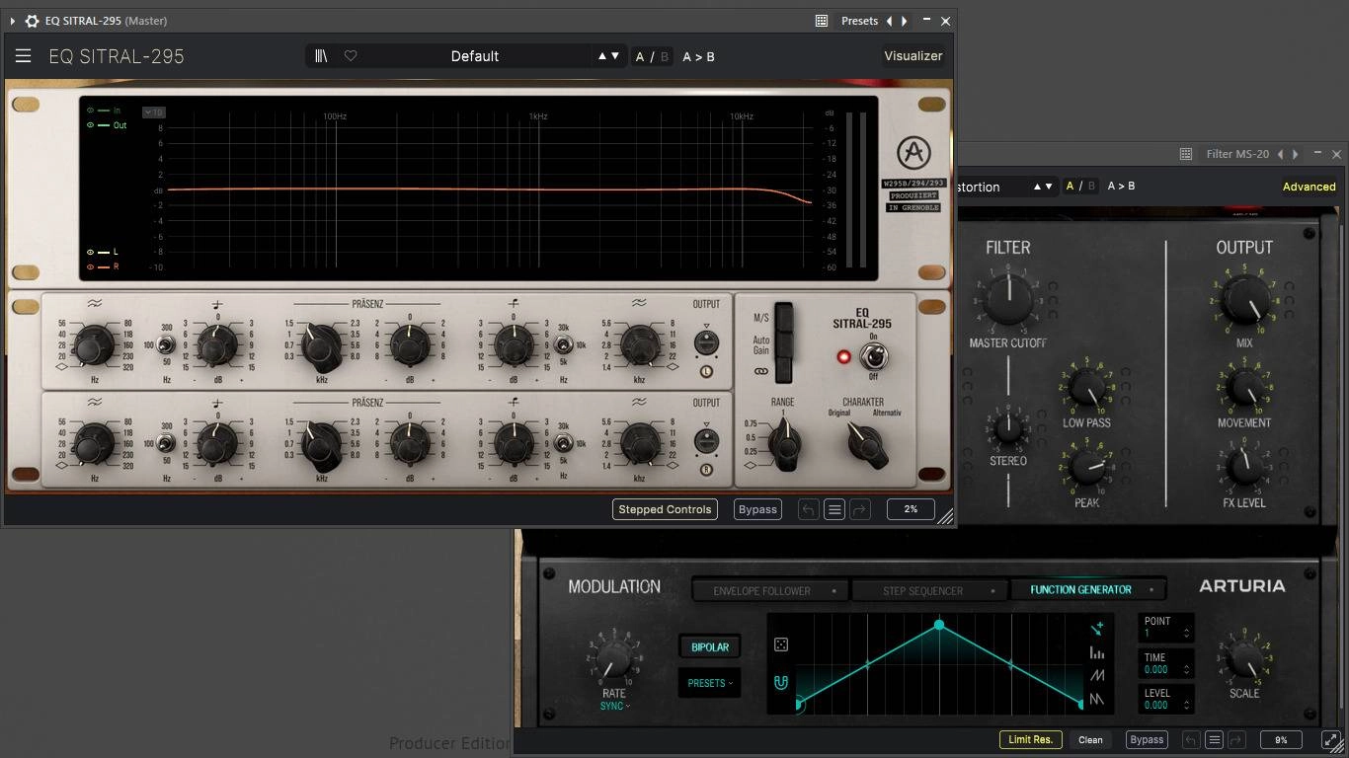1349x758 pixels.
Task: Toggle Bypass in the EQ SITRAL-295
Action: [x=757, y=509]
